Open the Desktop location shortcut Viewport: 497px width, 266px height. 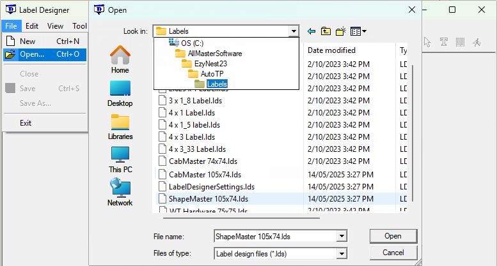[x=120, y=92]
